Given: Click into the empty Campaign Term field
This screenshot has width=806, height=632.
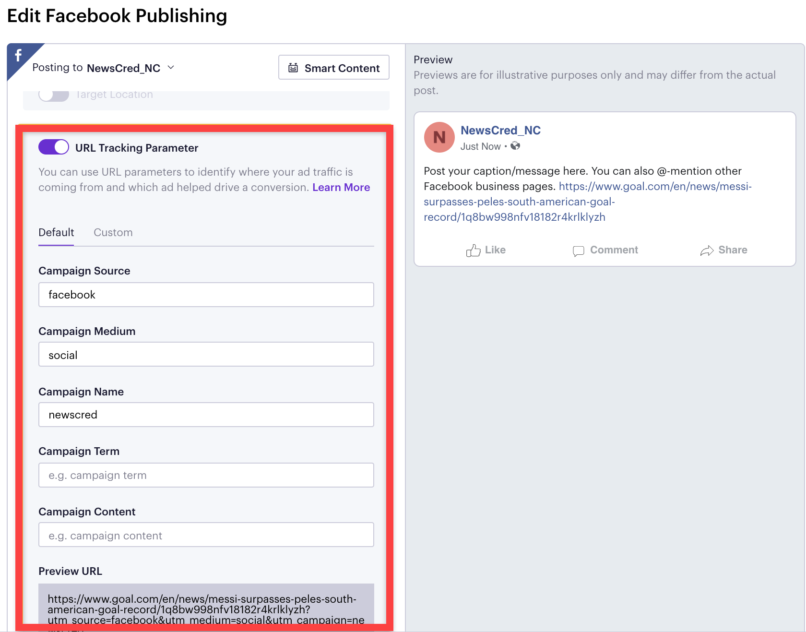Looking at the screenshot, I should point(206,475).
